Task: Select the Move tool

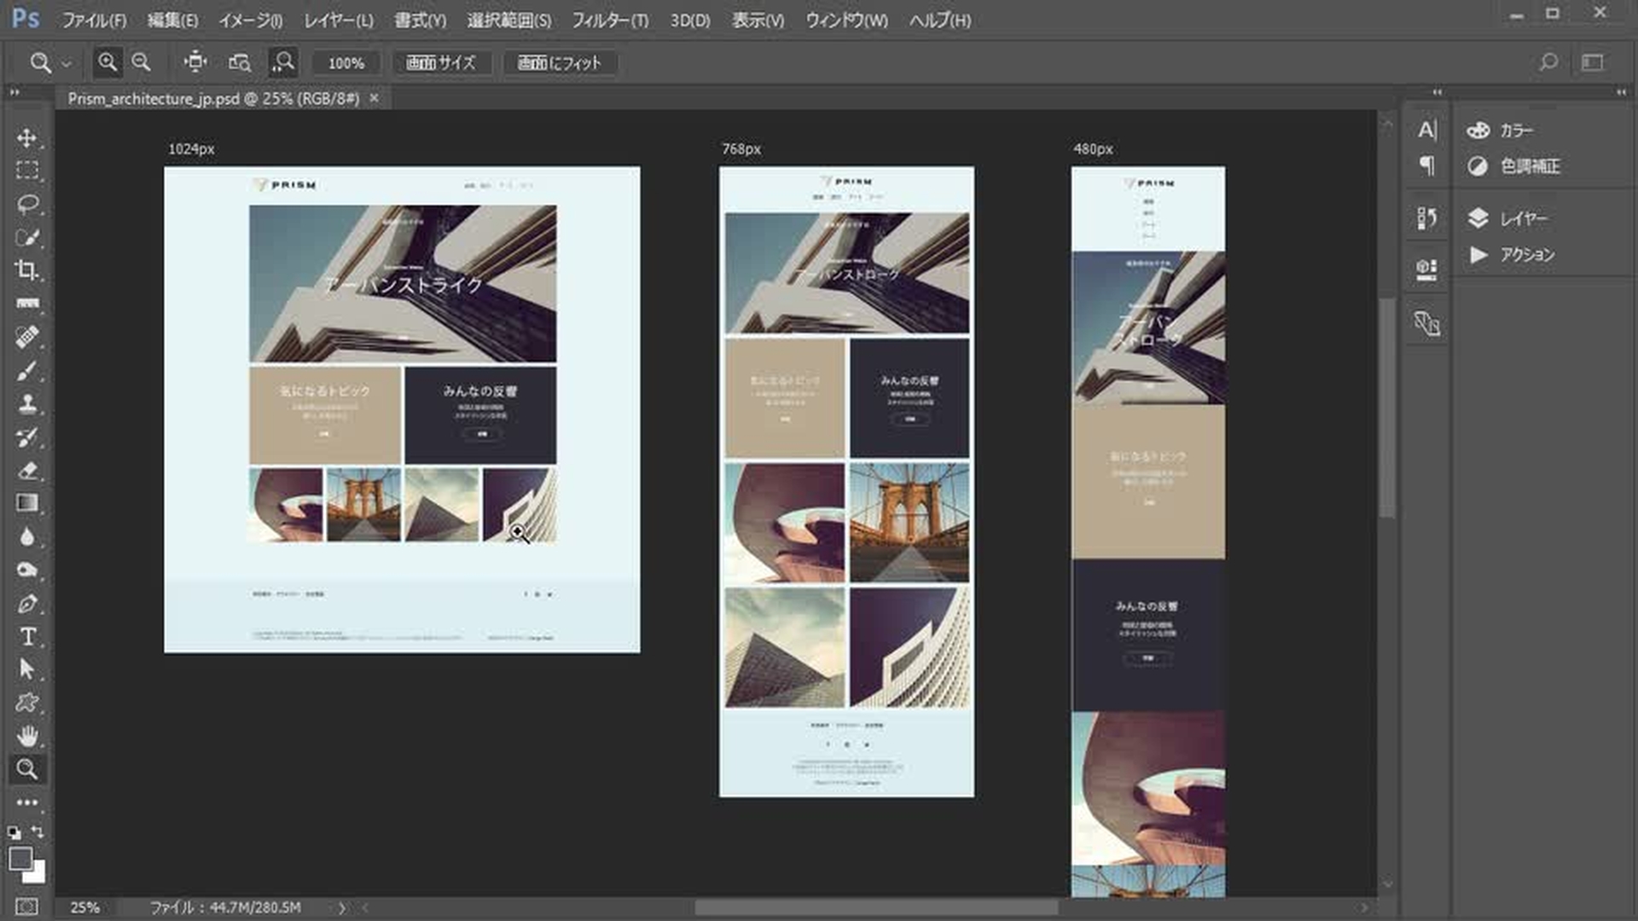Action: (x=26, y=137)
